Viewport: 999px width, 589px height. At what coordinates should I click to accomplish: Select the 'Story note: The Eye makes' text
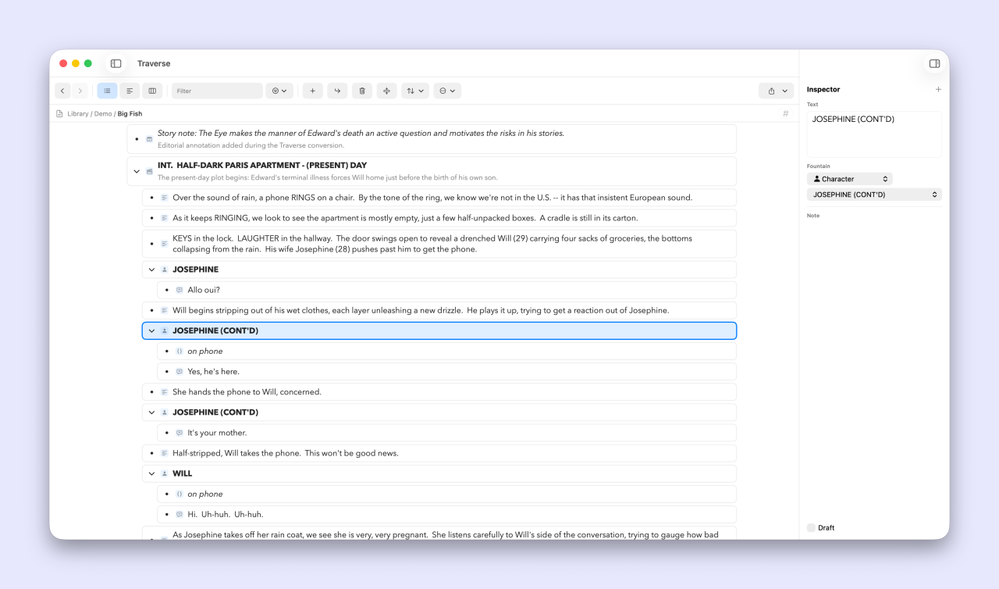361,134
